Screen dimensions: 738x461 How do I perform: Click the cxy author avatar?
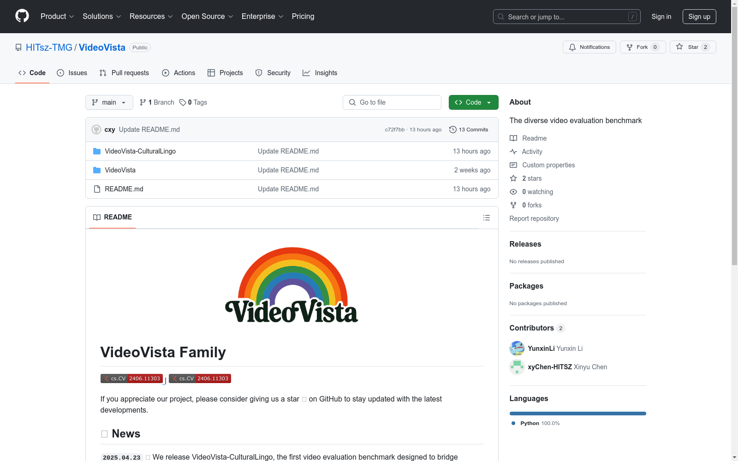96,130
